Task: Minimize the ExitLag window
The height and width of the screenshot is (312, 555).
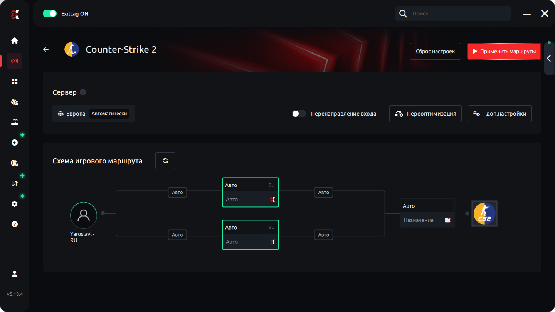Action: point(527,14)
